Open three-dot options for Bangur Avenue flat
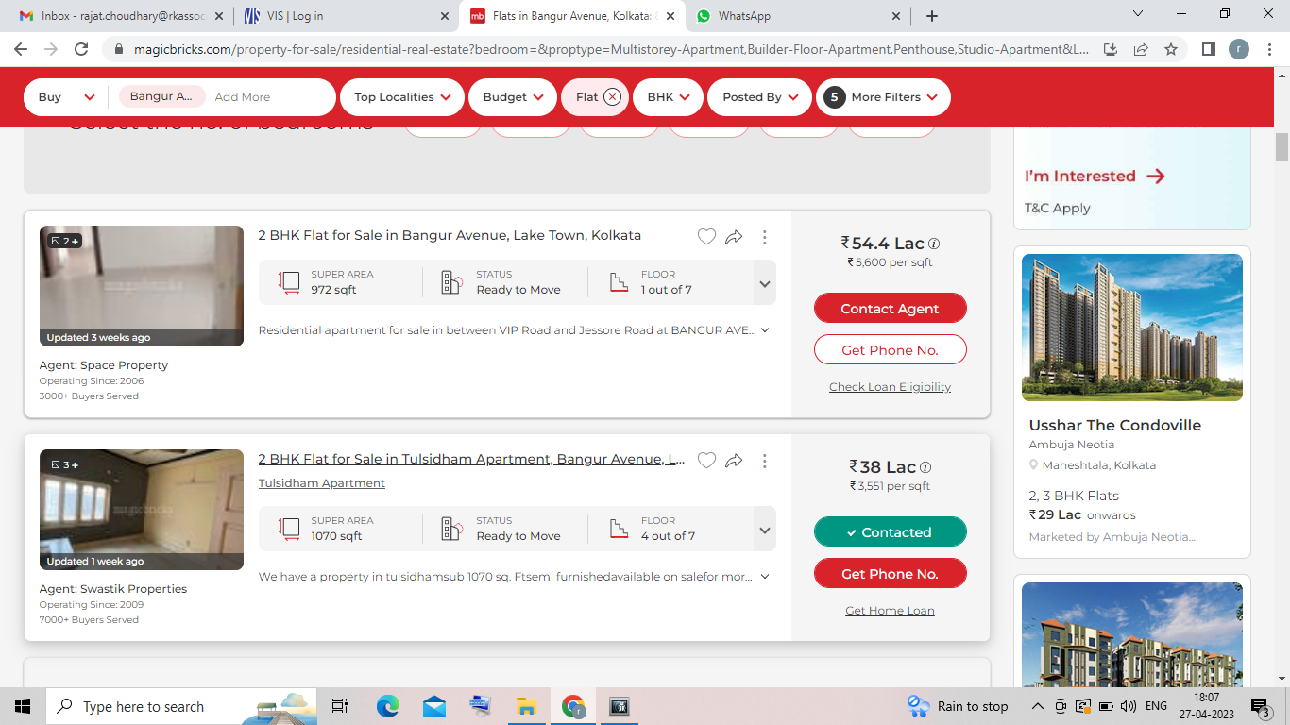This screenshot has width=1290, height=725. point(765,237)
